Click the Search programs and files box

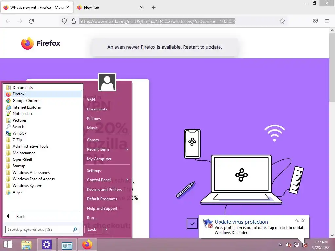pyautogui.click(x=42, y=229)
